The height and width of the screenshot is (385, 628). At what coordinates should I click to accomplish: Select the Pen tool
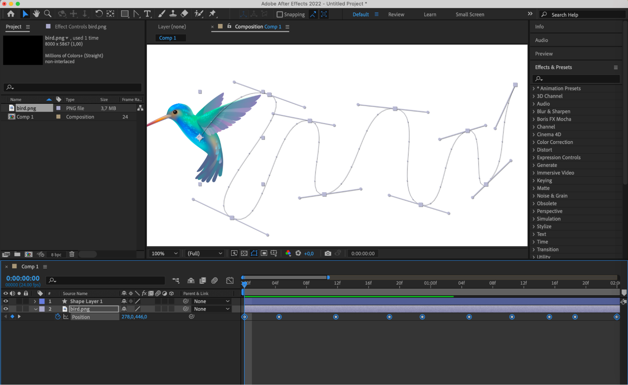(136, 14)
